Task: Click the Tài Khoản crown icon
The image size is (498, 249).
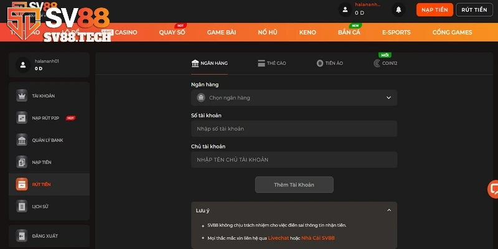Action: 22,96
